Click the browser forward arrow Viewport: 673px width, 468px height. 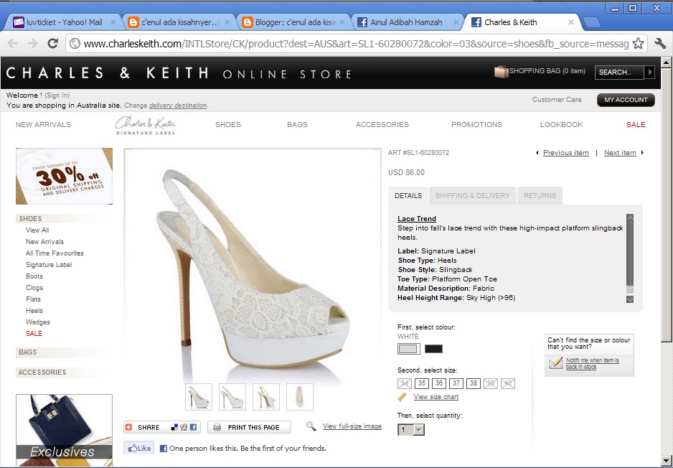tap(32, 43)
